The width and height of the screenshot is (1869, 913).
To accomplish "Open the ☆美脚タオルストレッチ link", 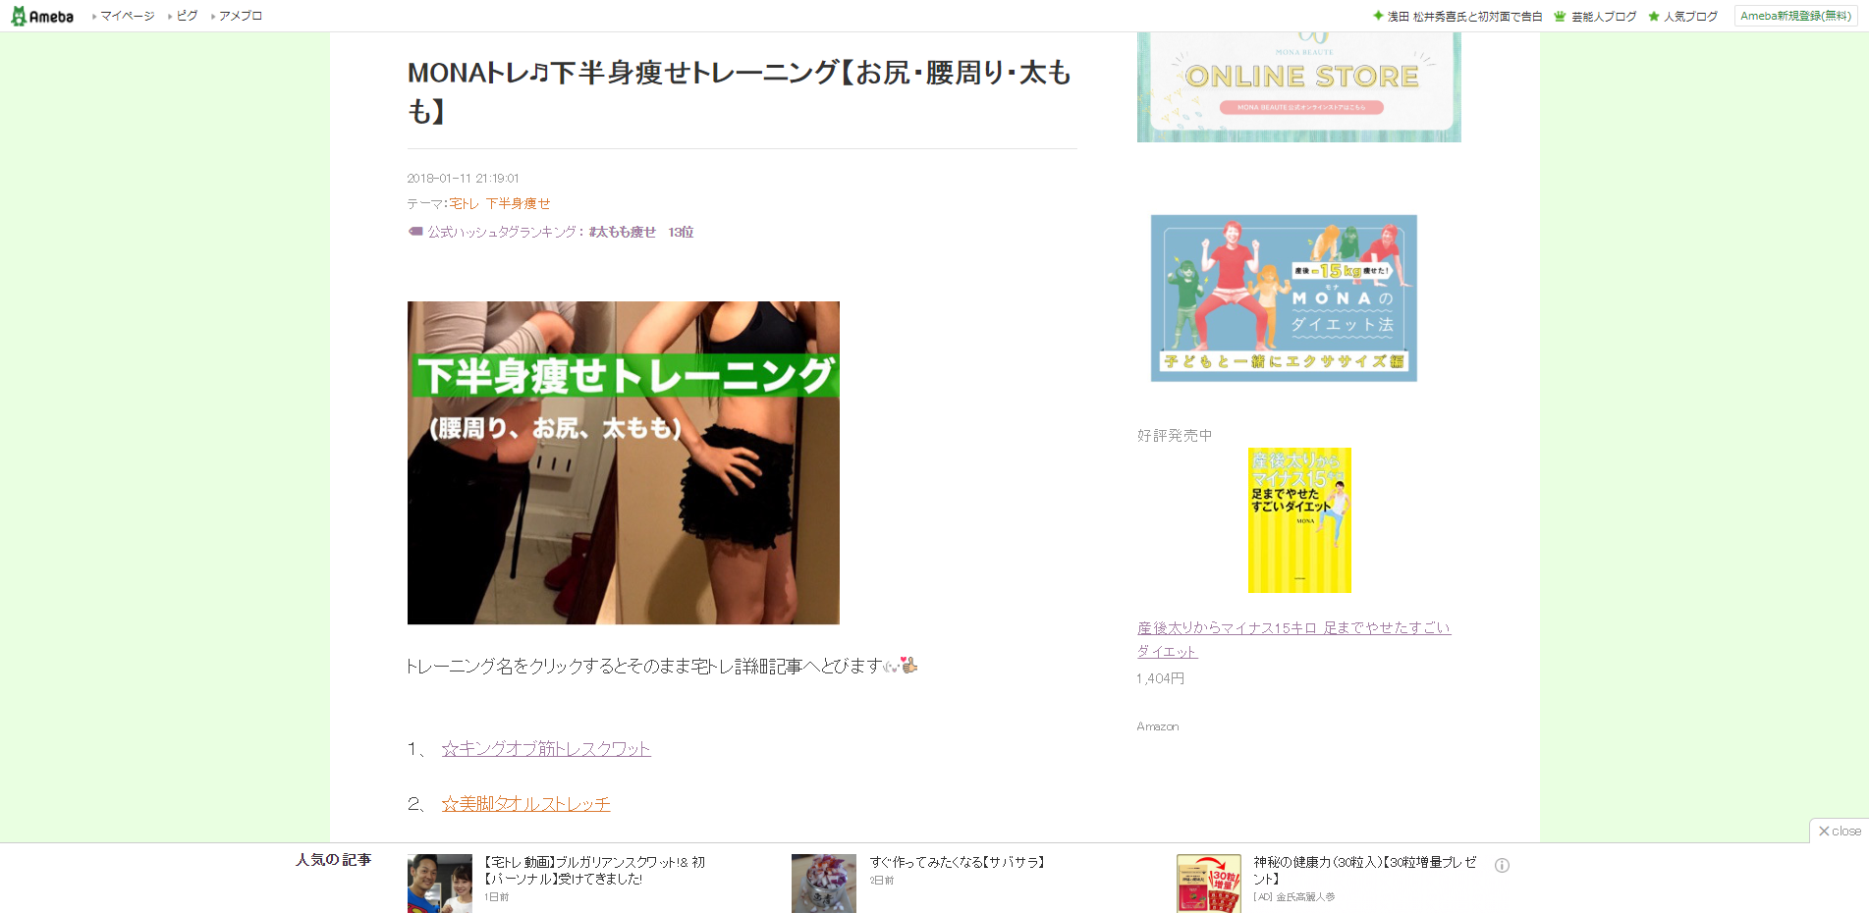I will click(525, 803).
